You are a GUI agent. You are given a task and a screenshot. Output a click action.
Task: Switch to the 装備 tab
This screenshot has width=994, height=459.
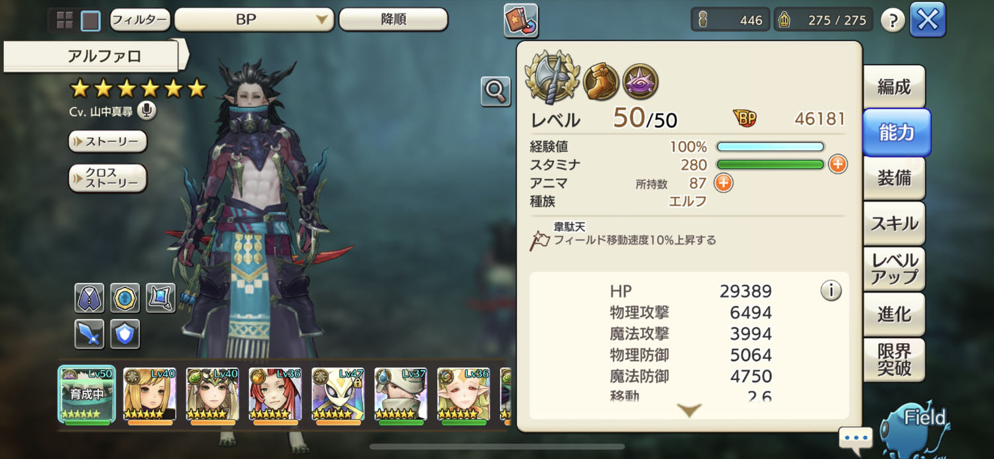[x=894, y=178]
